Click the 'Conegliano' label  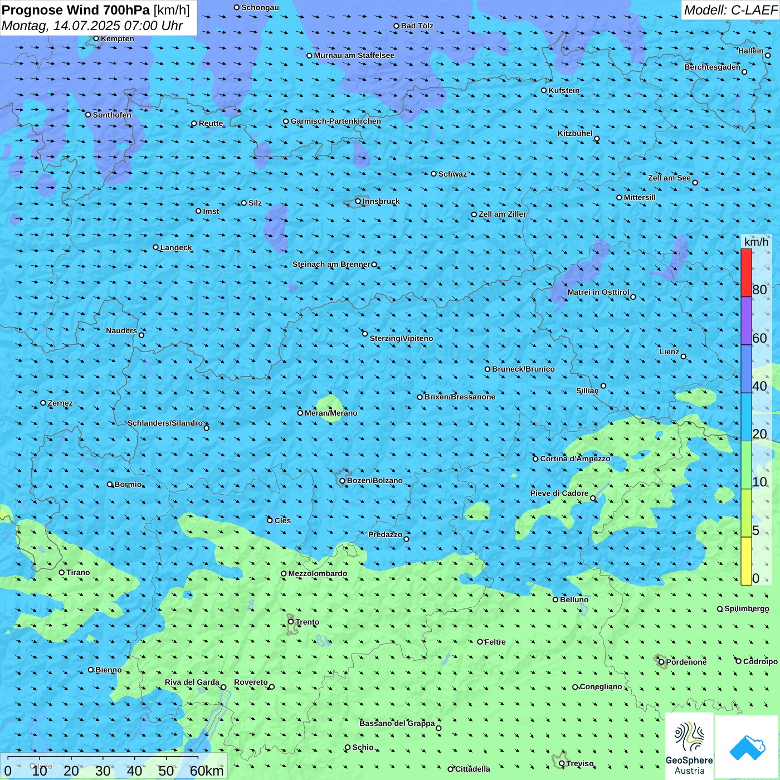601,686
